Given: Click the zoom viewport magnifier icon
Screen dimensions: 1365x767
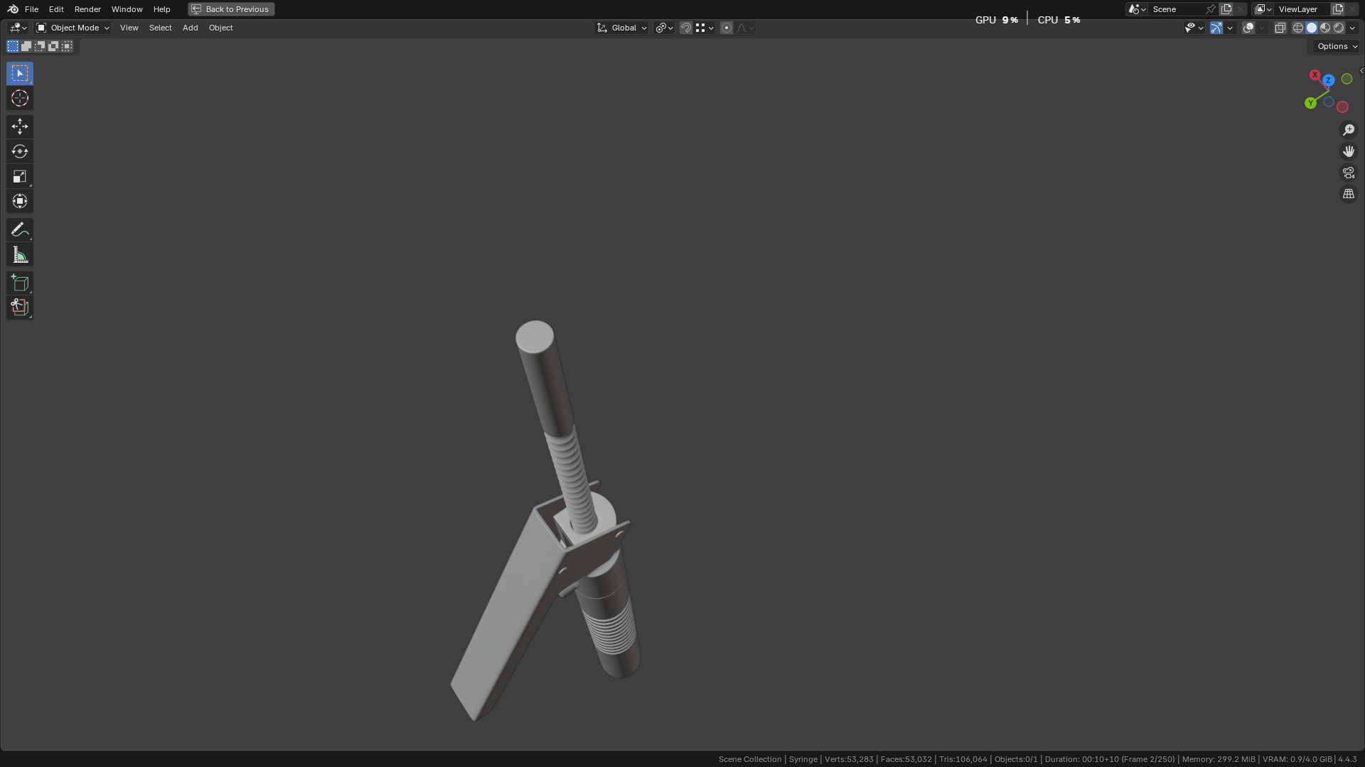Looking at the screenshot, I should 1349,130.
